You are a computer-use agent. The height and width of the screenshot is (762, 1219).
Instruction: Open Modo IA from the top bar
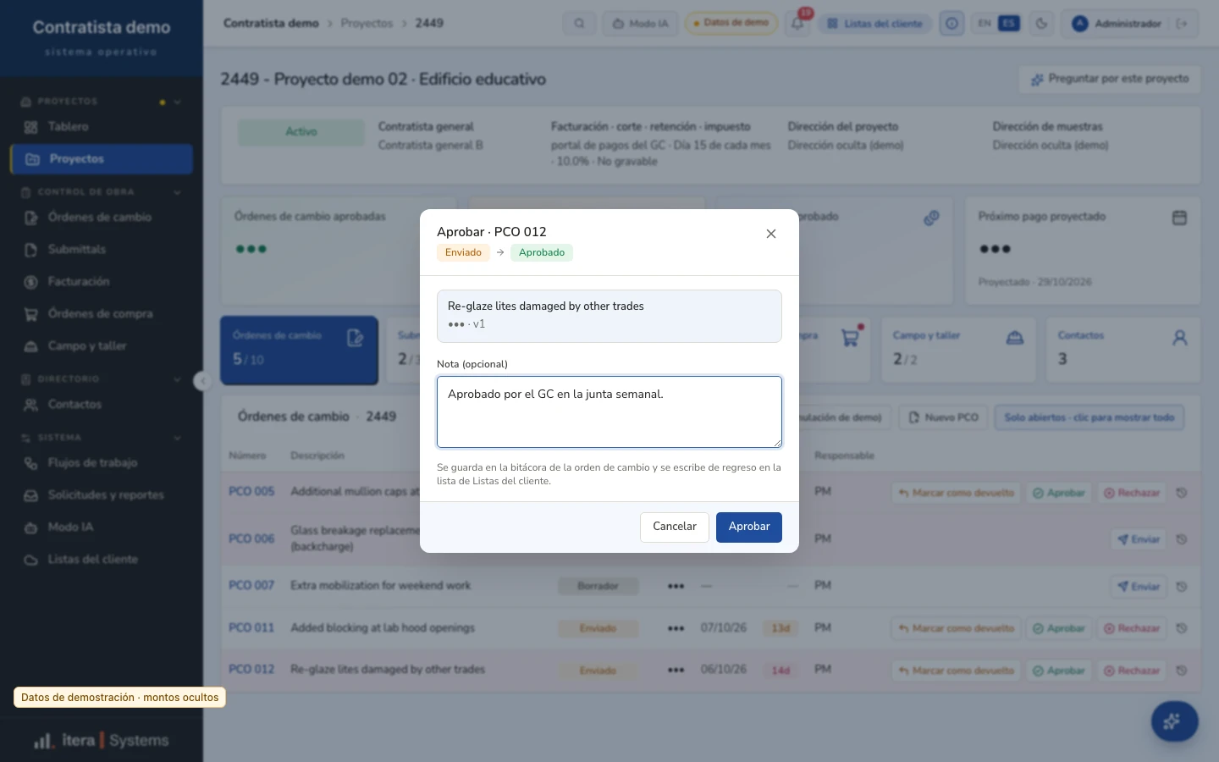coord(641,24)
